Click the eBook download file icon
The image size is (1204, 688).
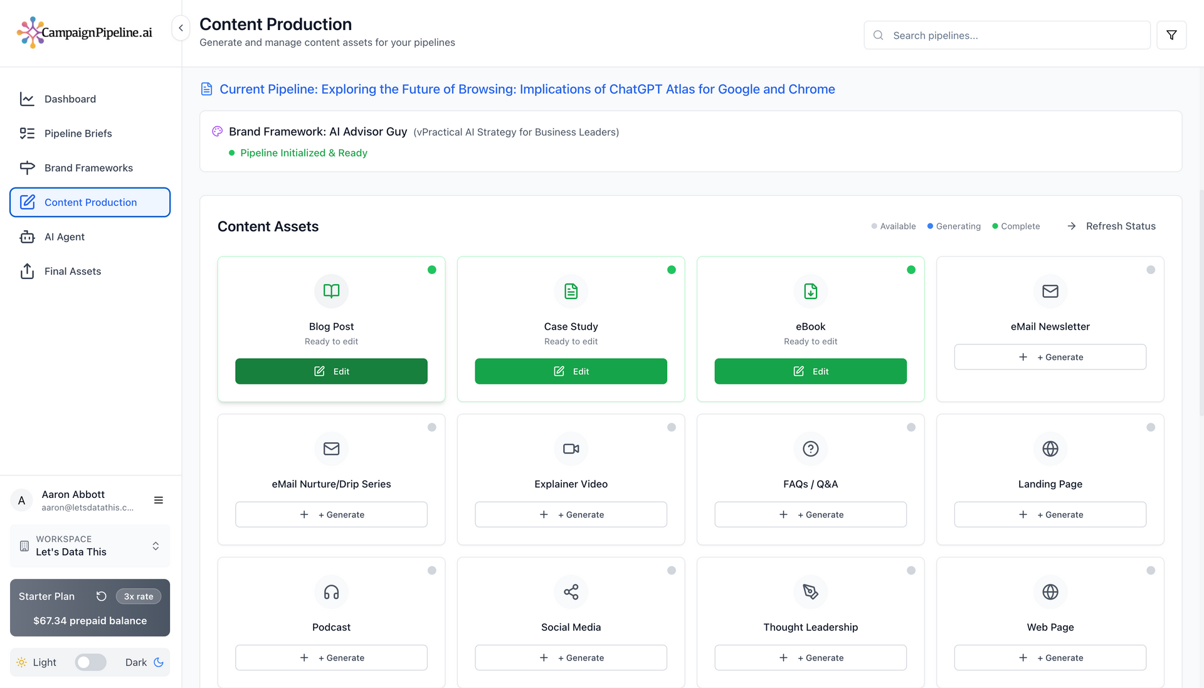coord(810,291)
